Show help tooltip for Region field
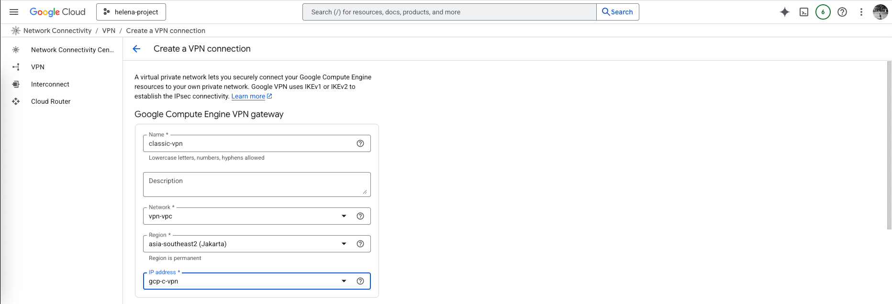Image resolution: width=892 pixels, height=304 pixels. (x=360, y=244)
